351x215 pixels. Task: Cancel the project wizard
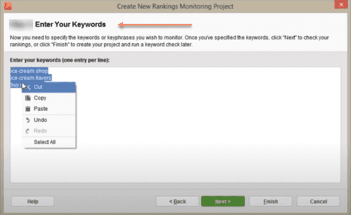click(x=318, y=201)
